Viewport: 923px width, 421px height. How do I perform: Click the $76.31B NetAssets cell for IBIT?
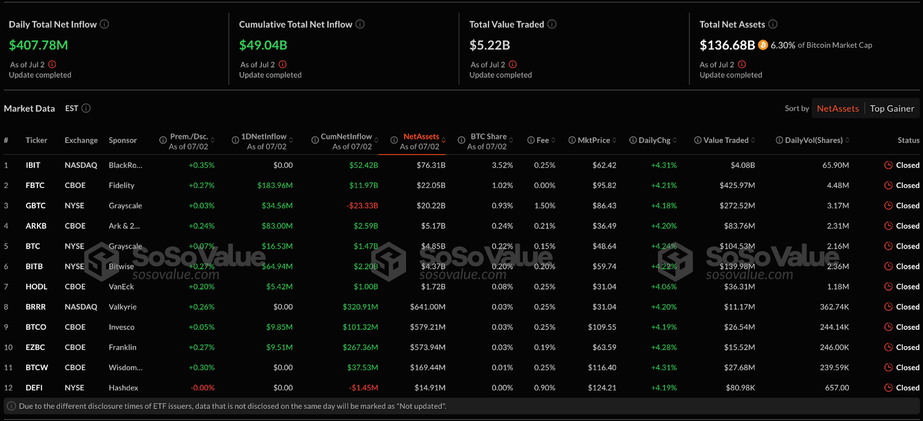tap(431, 165)
